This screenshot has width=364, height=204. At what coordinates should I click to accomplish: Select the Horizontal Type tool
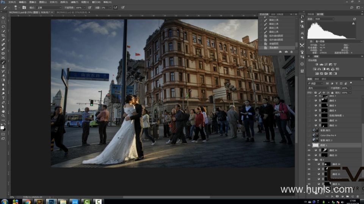[x=3, y=98]
